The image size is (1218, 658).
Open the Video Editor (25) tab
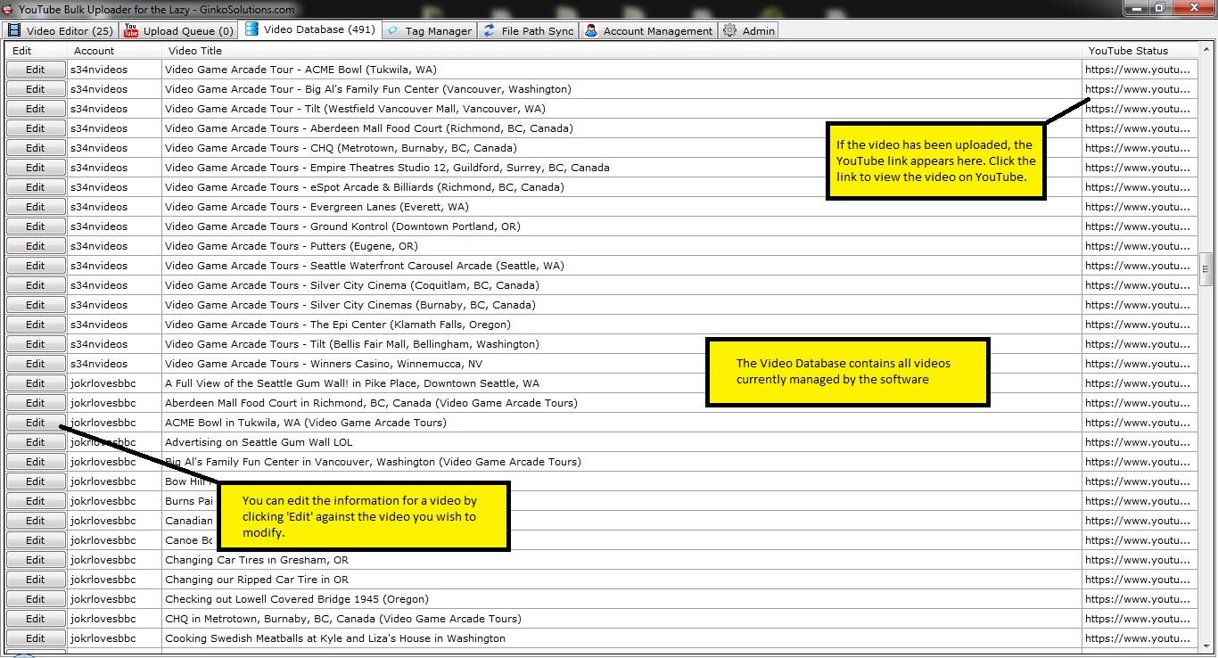click(61, 30)
